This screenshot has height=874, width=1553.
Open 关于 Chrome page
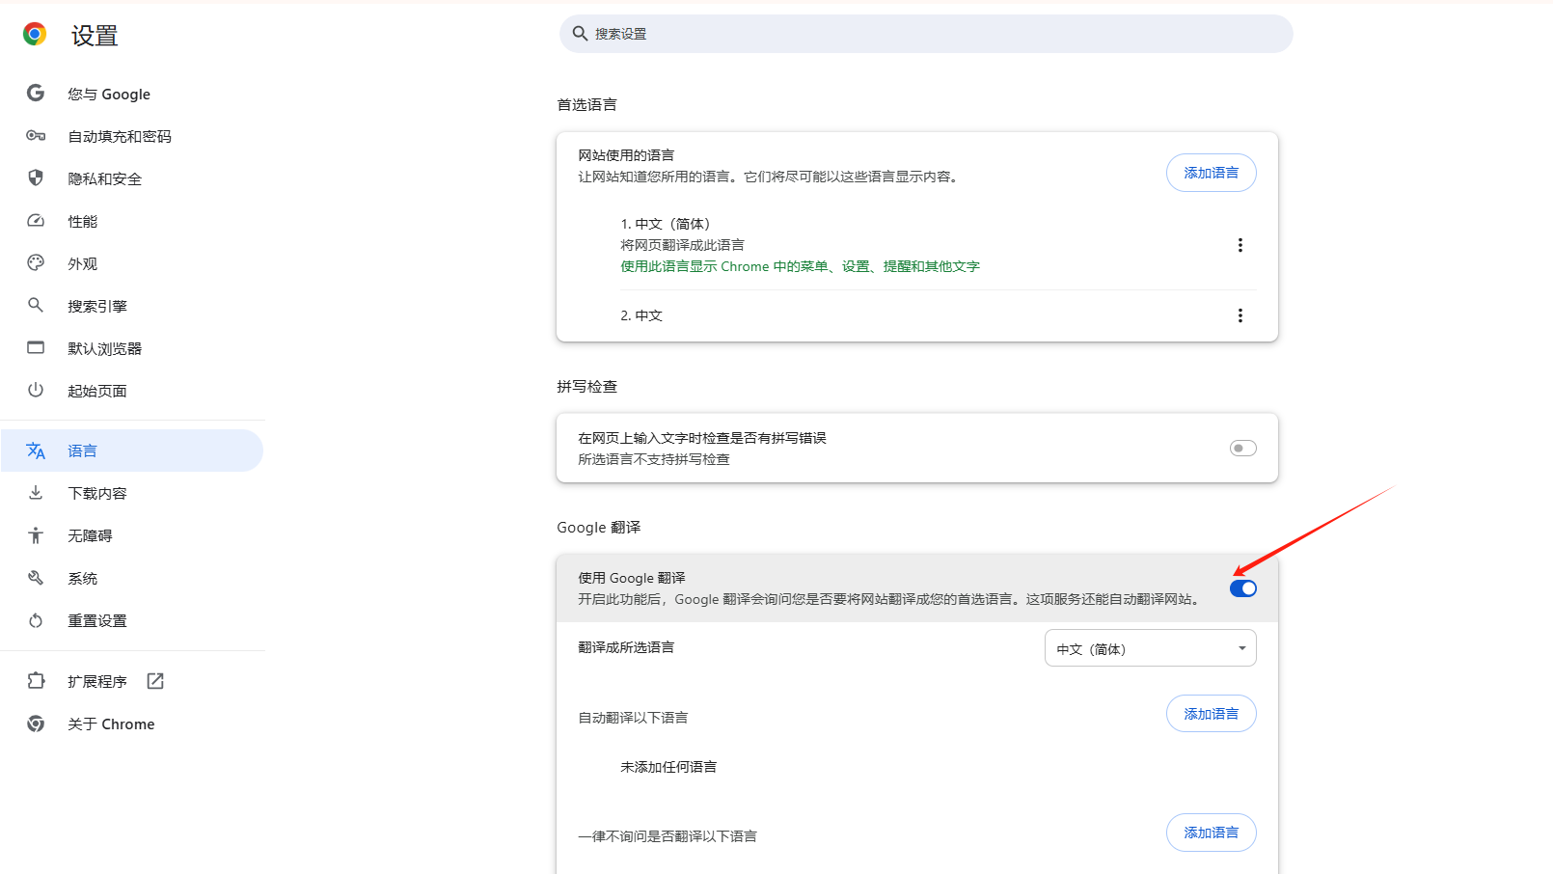point(132,724)
